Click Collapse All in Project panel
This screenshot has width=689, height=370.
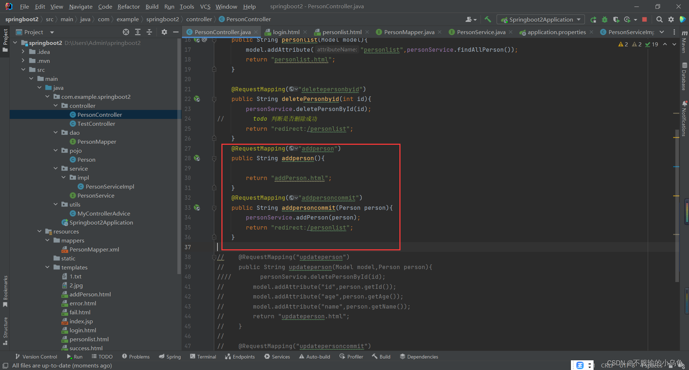click(149, 32)
